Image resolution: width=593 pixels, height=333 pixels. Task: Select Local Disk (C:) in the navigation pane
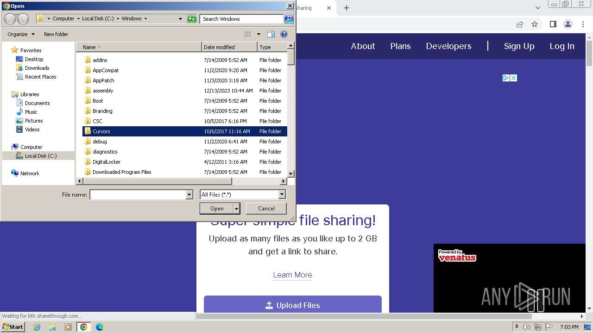(38, 156)
